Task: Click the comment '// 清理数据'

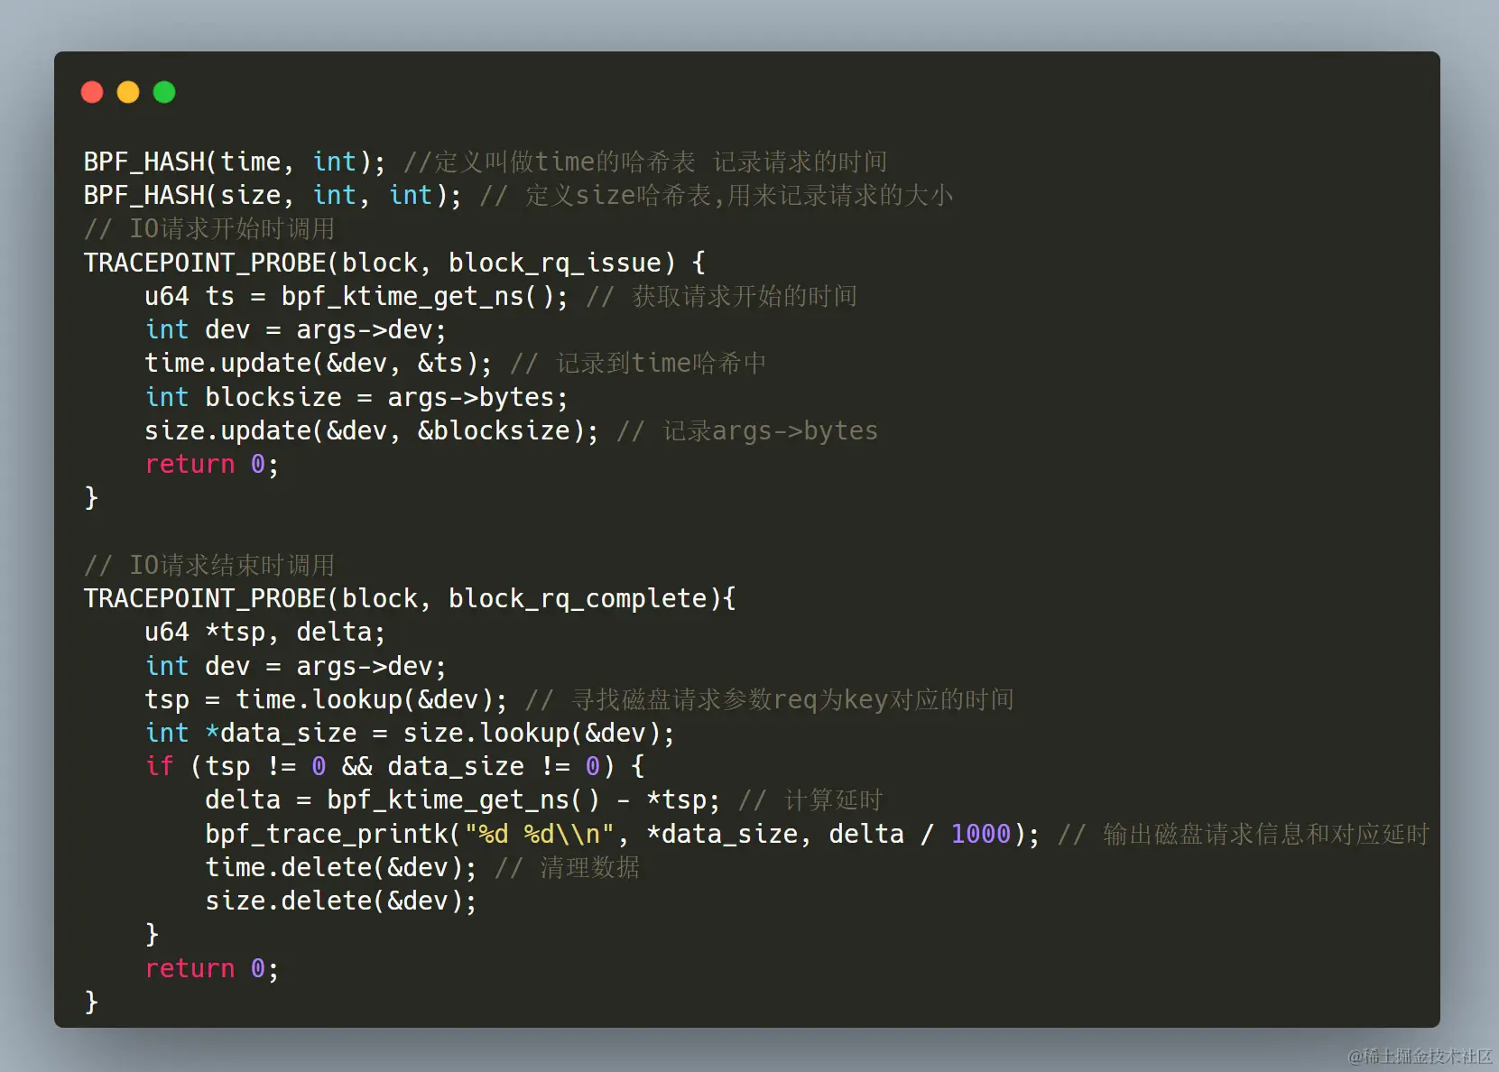Action: pos(568,867)
